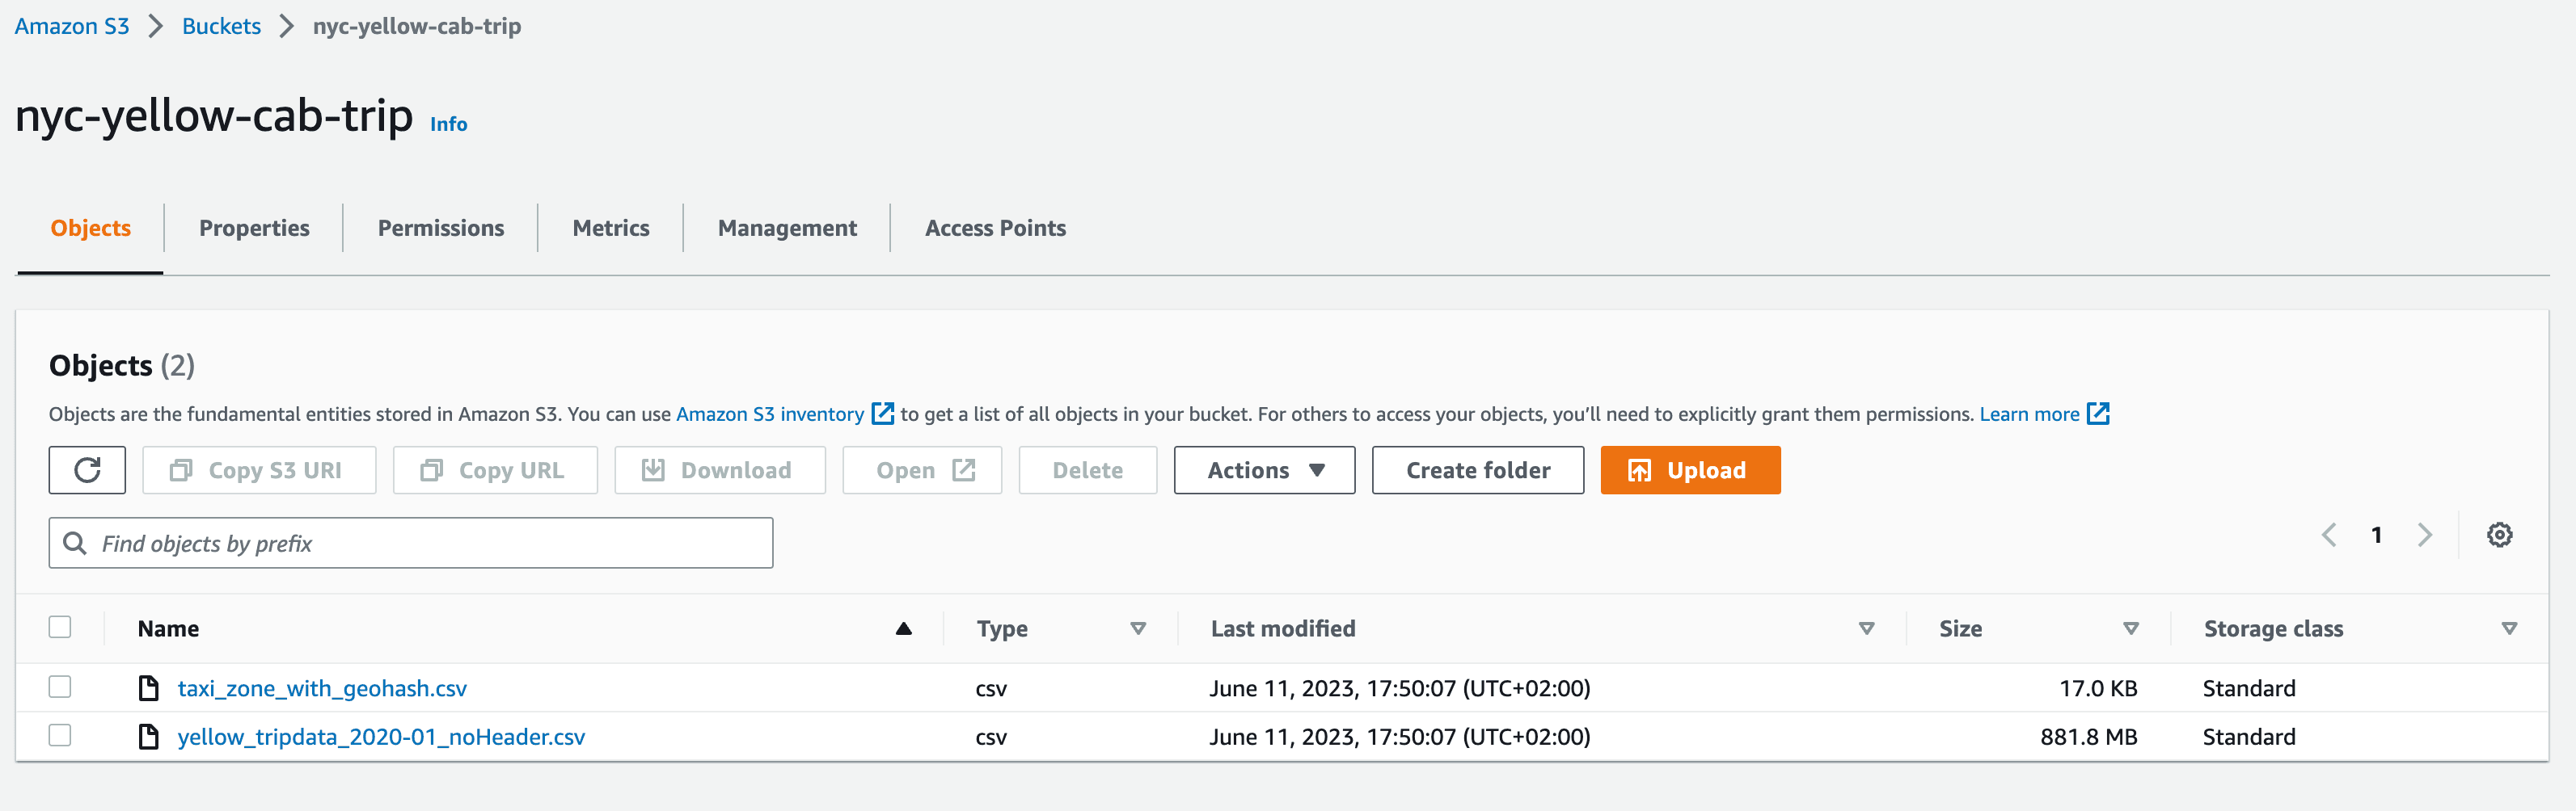Go to previous page arrow
The height and width of the screenshot is (811, 2576).
[2329, 536]
